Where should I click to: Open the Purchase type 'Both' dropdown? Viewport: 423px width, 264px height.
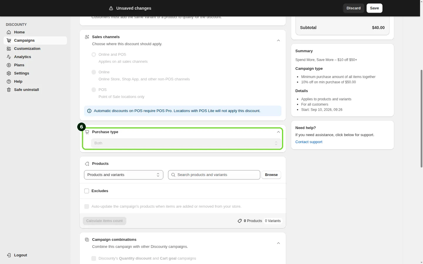tap(186, 143)
